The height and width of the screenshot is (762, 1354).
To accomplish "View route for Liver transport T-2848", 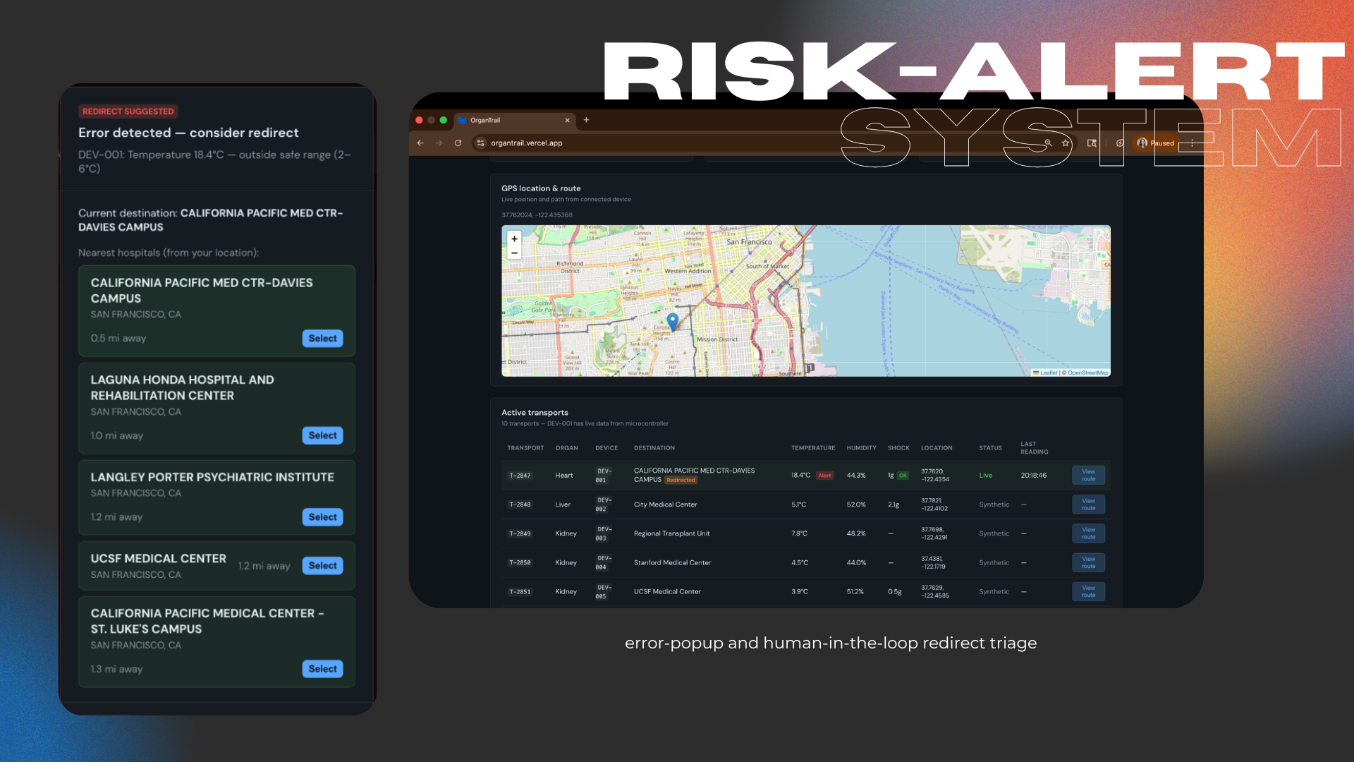I will click(1088, 504).
